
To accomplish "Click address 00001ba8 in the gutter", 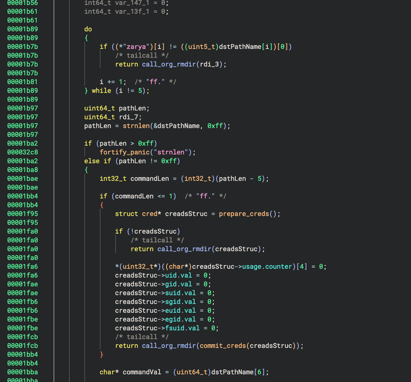I will point(23,170).
